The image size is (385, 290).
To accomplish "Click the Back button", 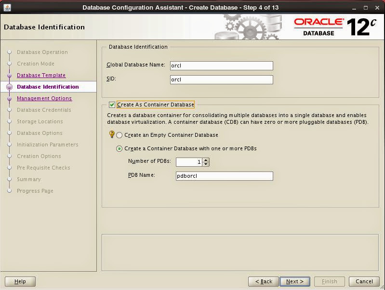I will click(264, 281).
